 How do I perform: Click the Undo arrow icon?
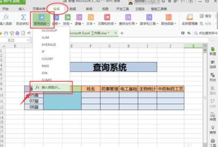point(29,33)
